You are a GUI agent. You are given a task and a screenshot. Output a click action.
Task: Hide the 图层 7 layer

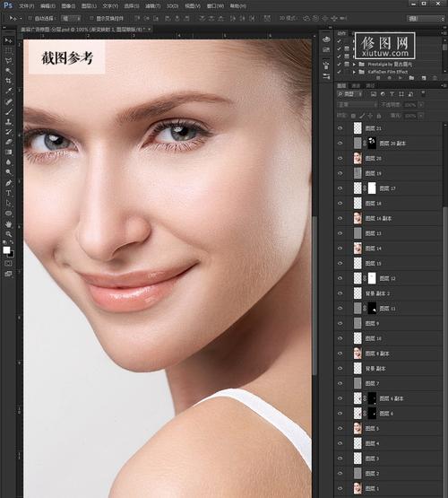pos(340,383)
